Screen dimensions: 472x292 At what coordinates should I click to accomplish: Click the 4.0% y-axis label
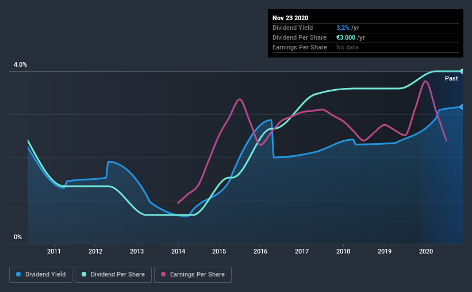[x=20, y=65]
